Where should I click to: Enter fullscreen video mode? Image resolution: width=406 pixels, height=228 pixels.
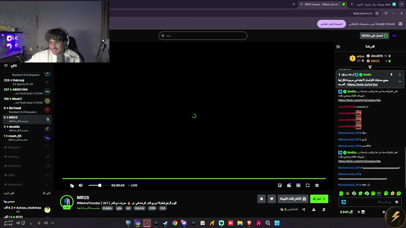tap(308, 185)
